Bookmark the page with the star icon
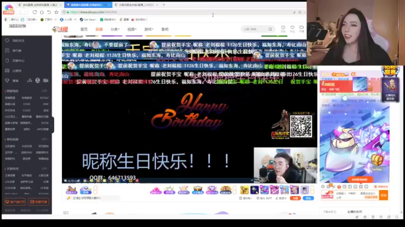The height and width of the screenshot is (227, 405). pos(56,12)
